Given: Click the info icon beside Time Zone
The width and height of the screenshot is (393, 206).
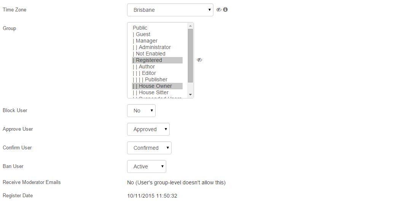Looking at the screenshot, I should coord(225,10).
